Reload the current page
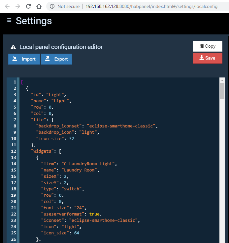229x243 pixels. point(28,6)
